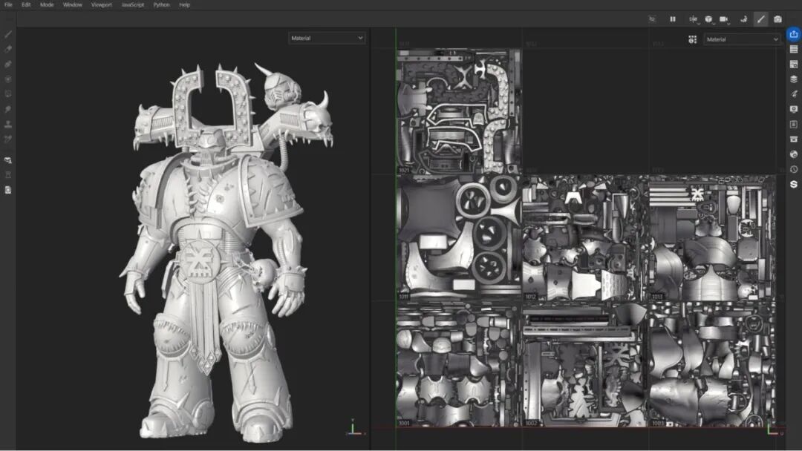The width and height of the screenshot is (802, 451).
Task: Select the Projection tool
Action: tap(8, 65)
